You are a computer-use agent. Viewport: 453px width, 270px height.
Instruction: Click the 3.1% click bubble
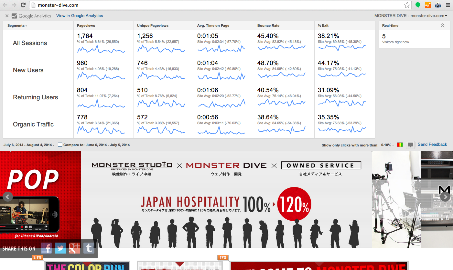pyautogui.click(x=37, y=258)
